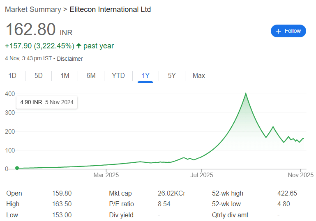
Task: Click the green start dot on chart
Action: [17, 168]
